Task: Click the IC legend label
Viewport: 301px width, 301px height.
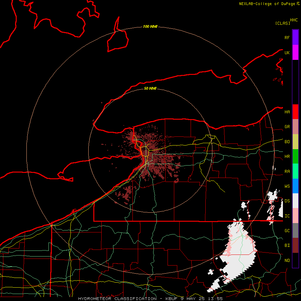Action: click(287, 216)
